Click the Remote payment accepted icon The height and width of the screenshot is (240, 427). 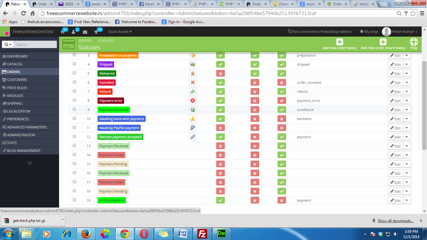(x=193, y=137)
